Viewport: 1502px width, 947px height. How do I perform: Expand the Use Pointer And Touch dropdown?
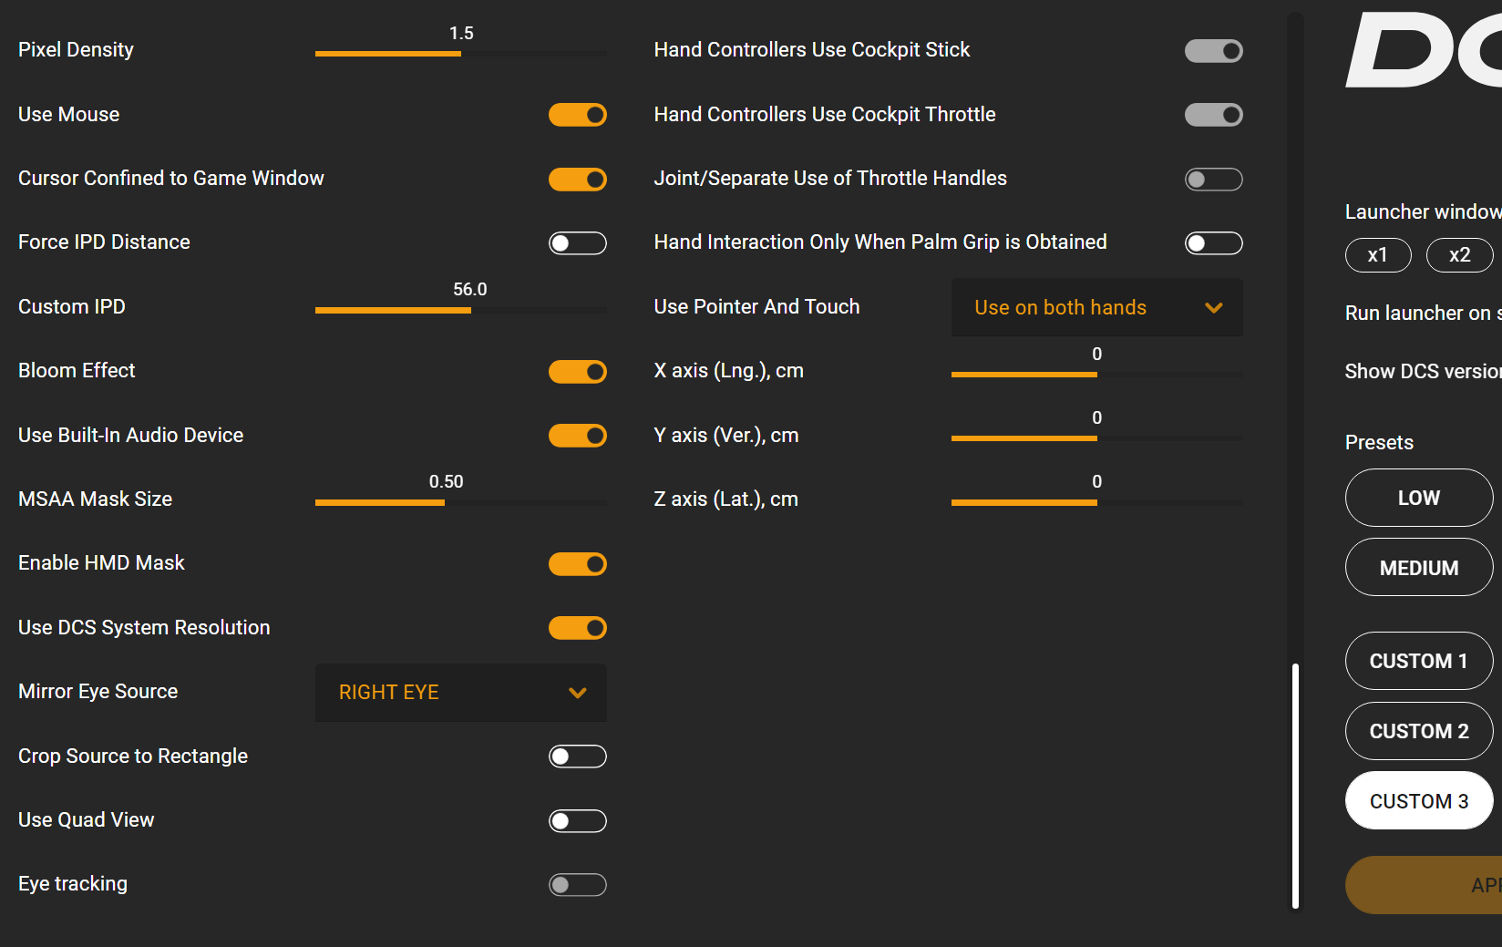[1096, 308]
